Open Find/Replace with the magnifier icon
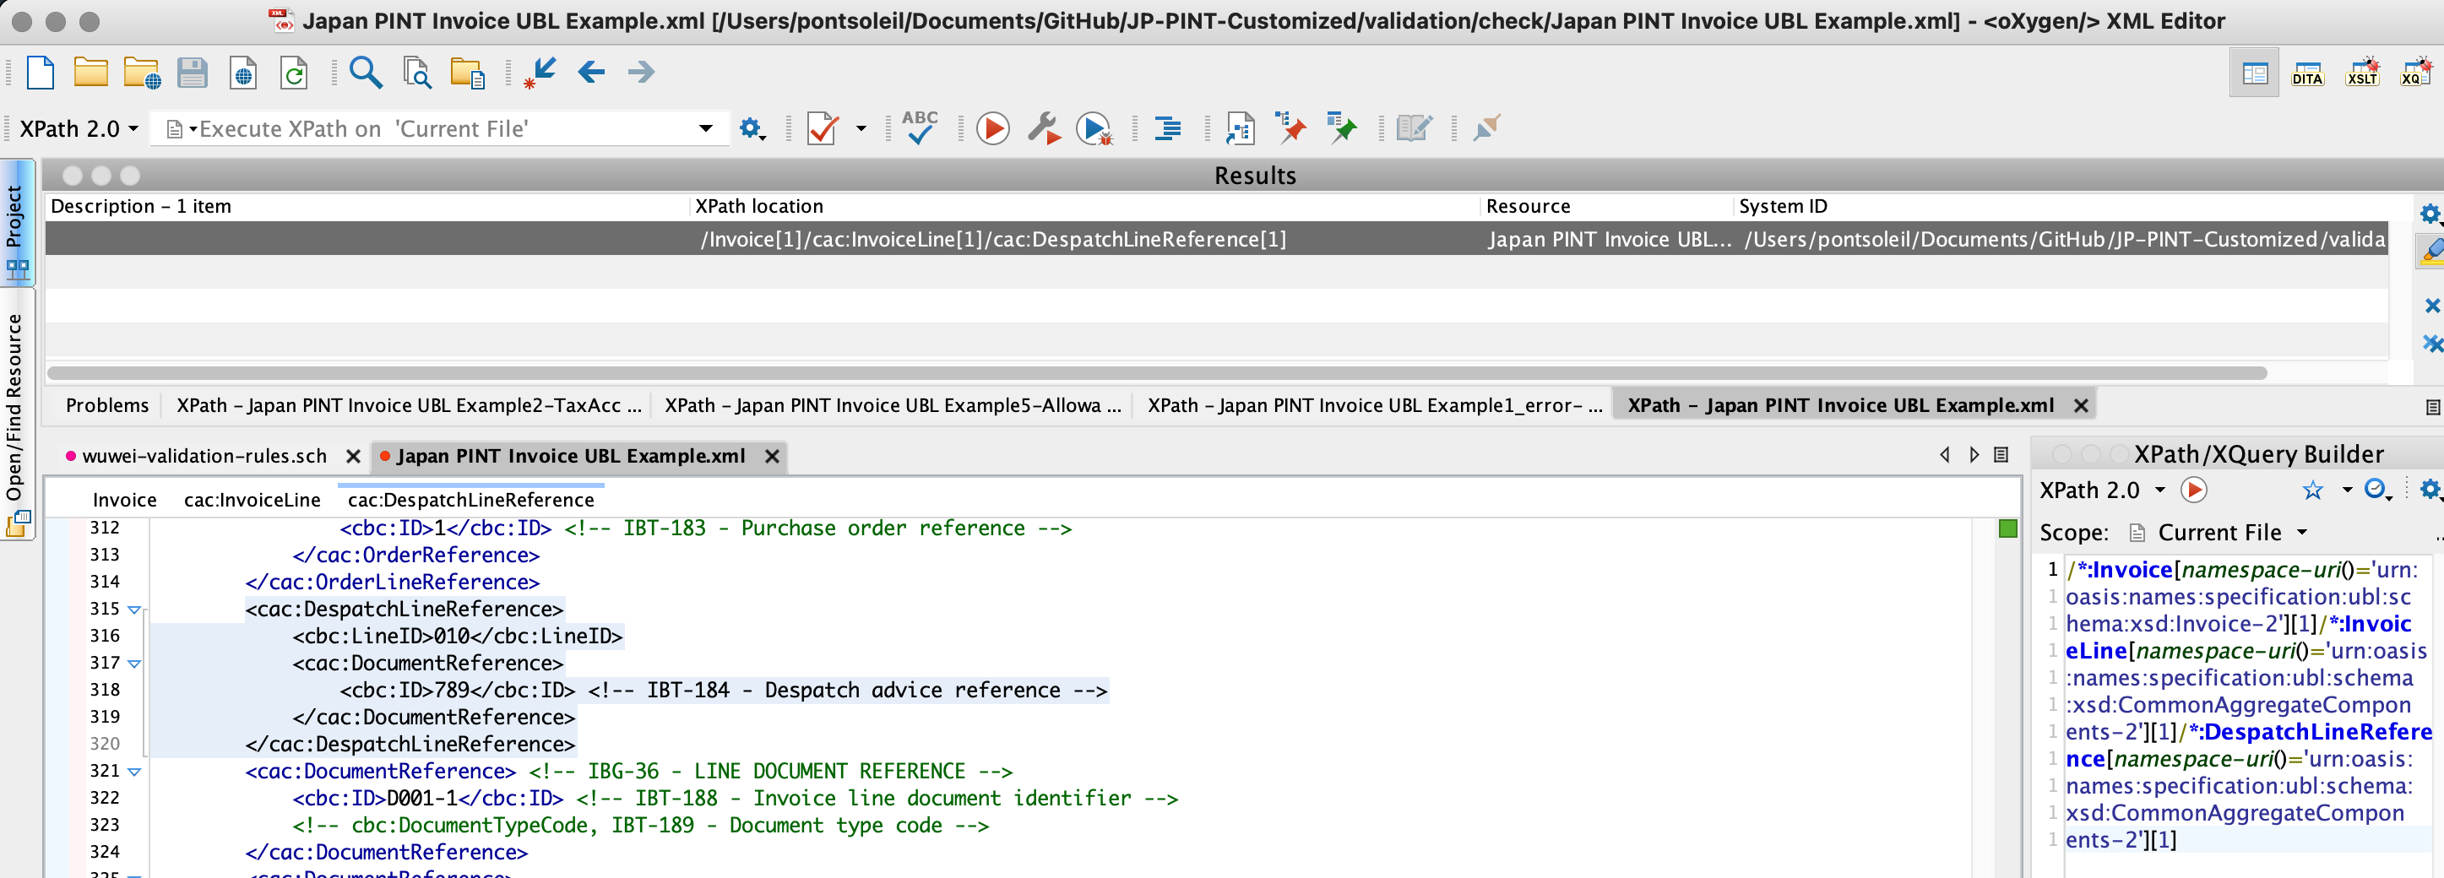The image size is (2444, 878). click(x=366, y=72)
